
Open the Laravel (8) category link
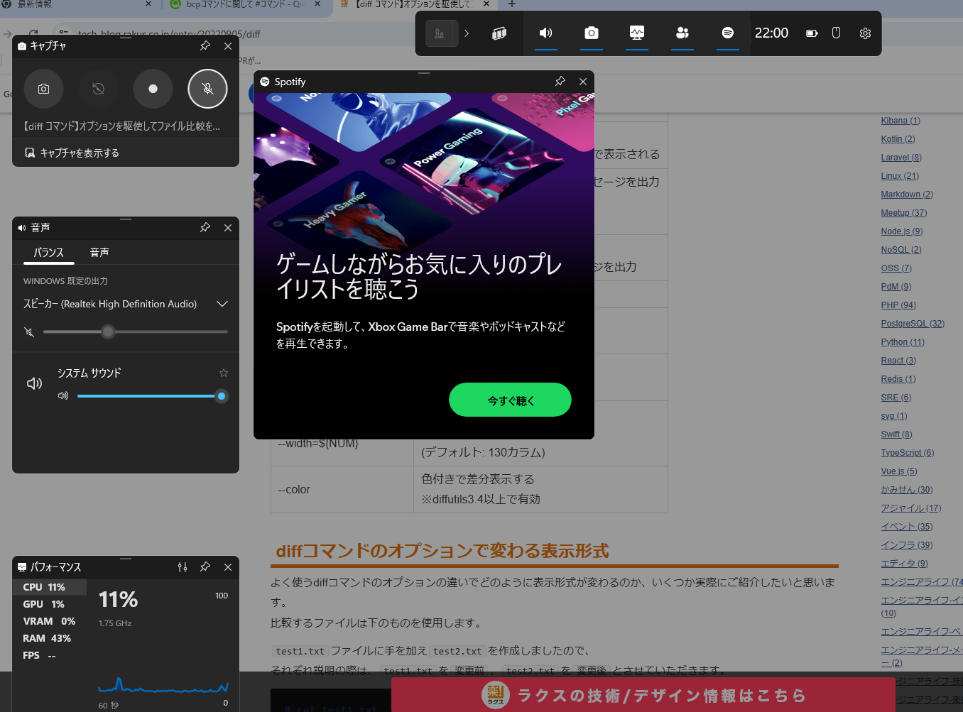click(x=901, y=158)
